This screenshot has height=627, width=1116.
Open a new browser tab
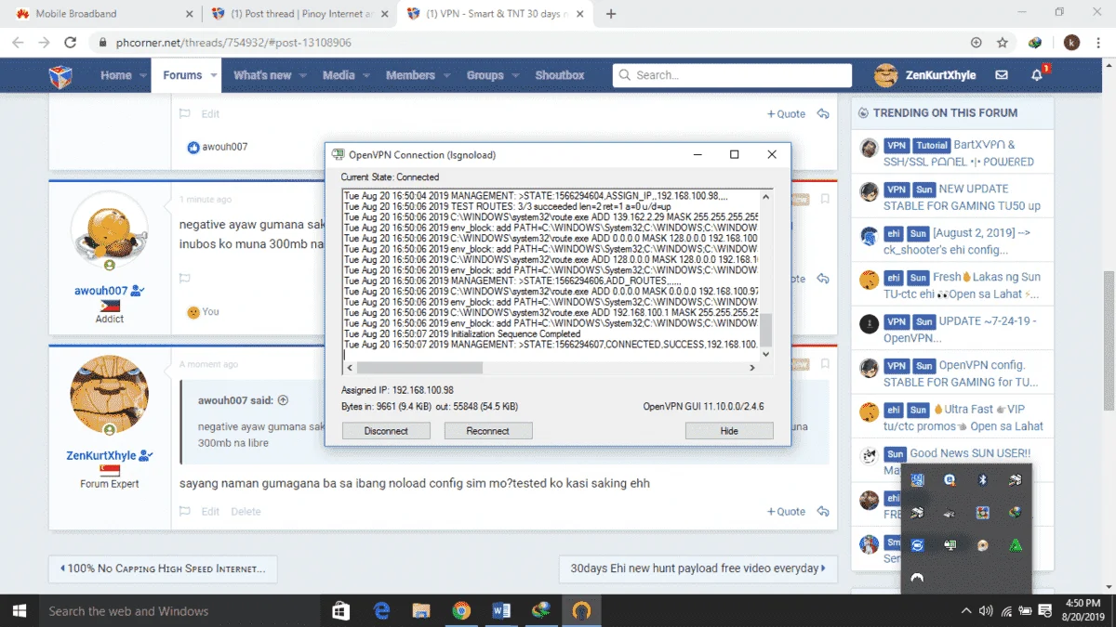click(611, 14)
